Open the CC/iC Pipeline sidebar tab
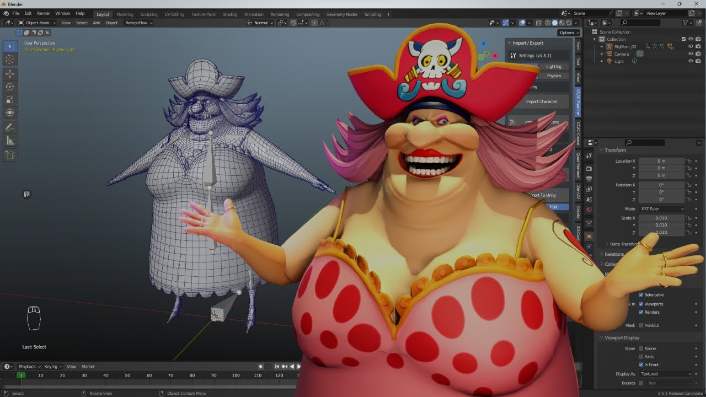The width and height of the screenshot is (706, 397). [x=578, y=101]
